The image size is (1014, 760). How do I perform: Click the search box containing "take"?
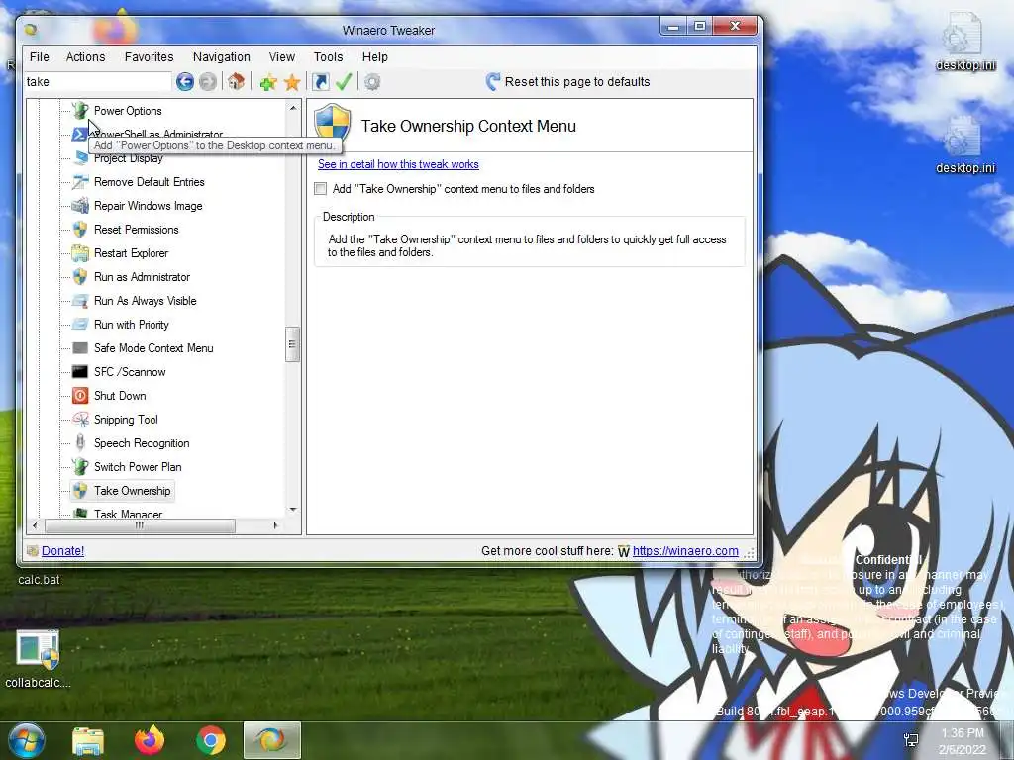[98, 82]
